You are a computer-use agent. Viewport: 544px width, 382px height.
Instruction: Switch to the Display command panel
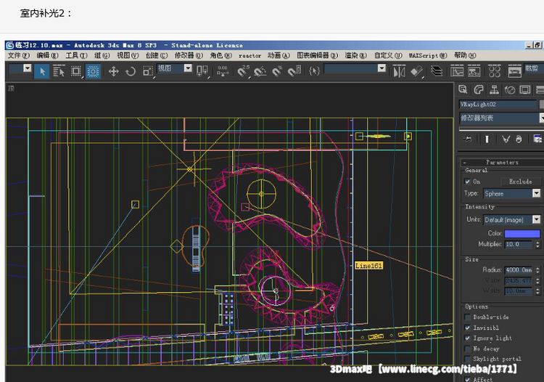click(x=525, y=90)
